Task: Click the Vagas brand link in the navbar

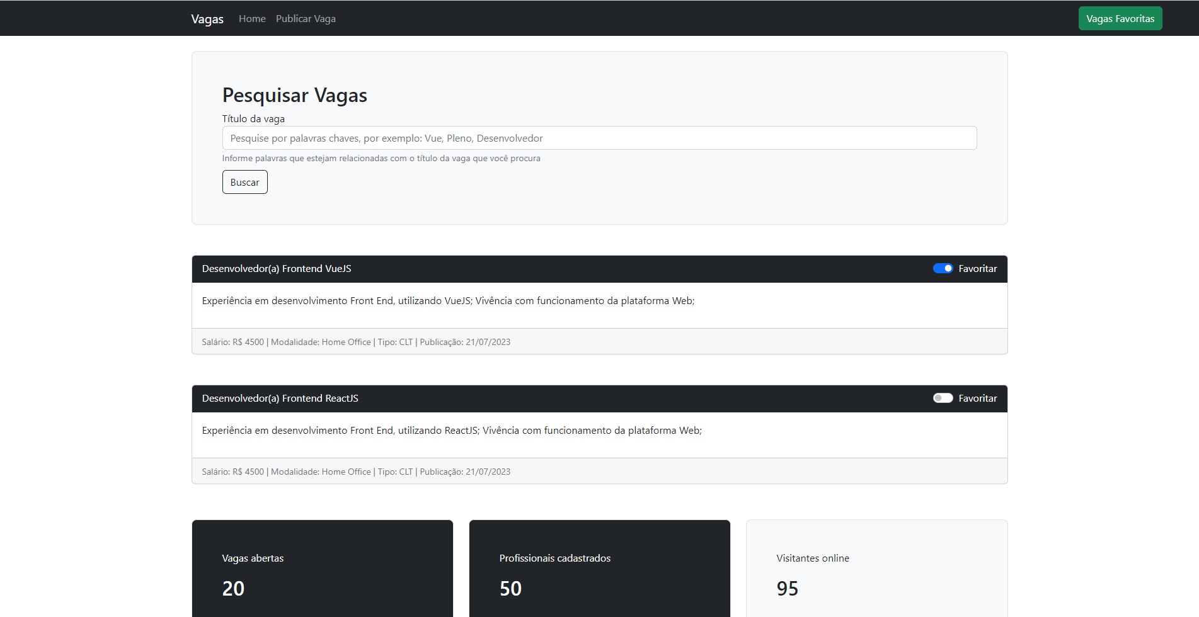Action: (x=207, y=19)
